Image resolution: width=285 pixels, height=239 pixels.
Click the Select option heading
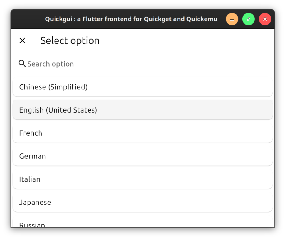tap(70, 41)
